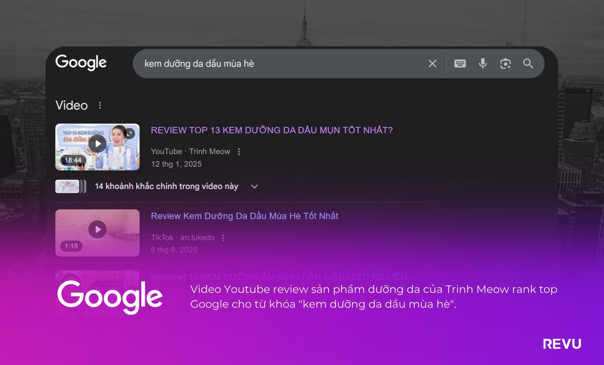Open three-dot menu next to im.lukedo

[223, 238]
